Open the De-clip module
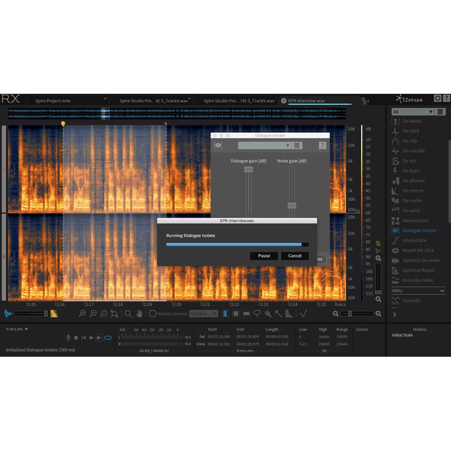 (x=410, y=141)
